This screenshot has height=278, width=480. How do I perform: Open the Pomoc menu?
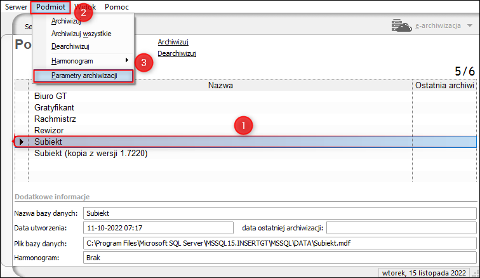(x=117, y=7)
